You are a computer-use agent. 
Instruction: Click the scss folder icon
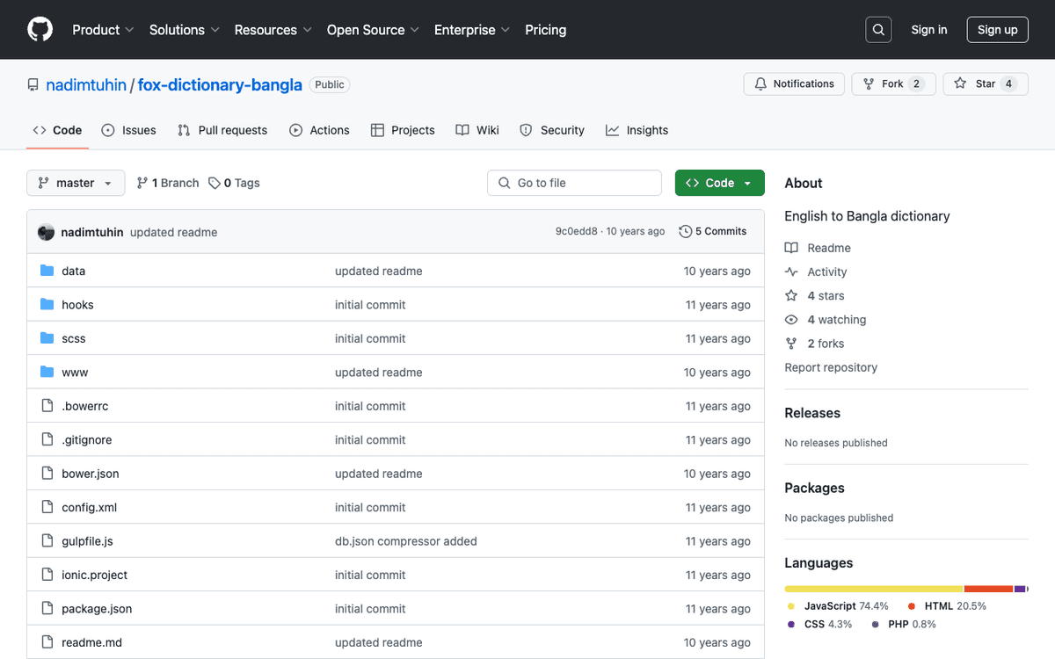click(x=47, y=338)
